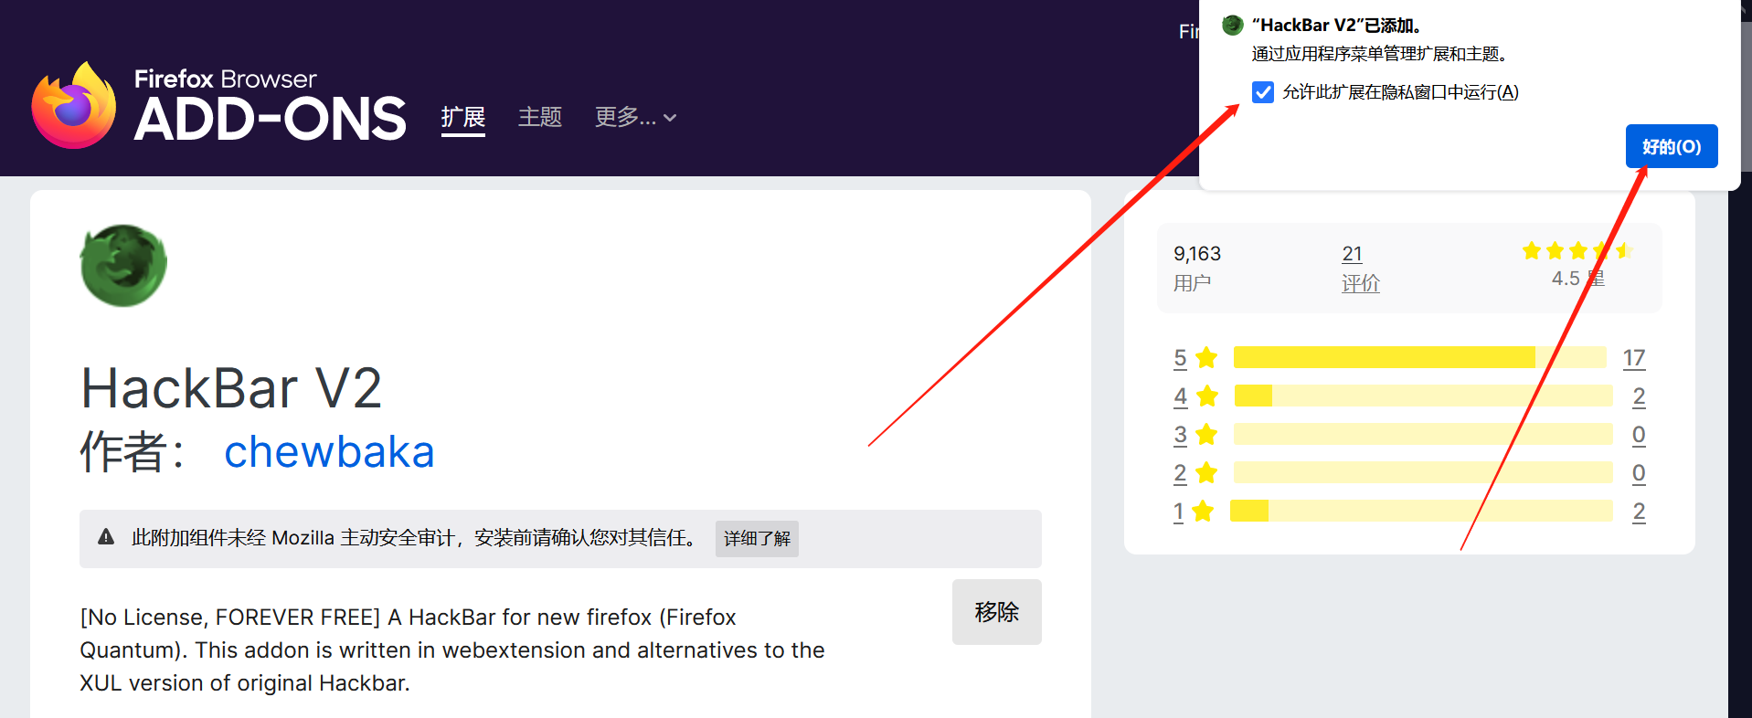Image resolution: width=1752 pixels, height=718 pixels.
Task: Click the Firefox Browser ADD-ONS title
Action: [x=270, y=105]
